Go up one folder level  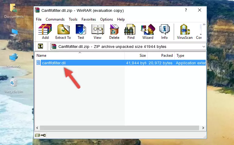click(40, 46)
